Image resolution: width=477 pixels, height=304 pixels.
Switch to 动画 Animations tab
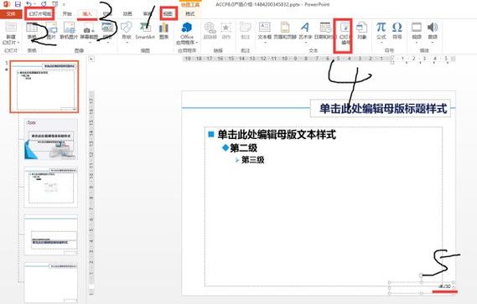(127, 14)
